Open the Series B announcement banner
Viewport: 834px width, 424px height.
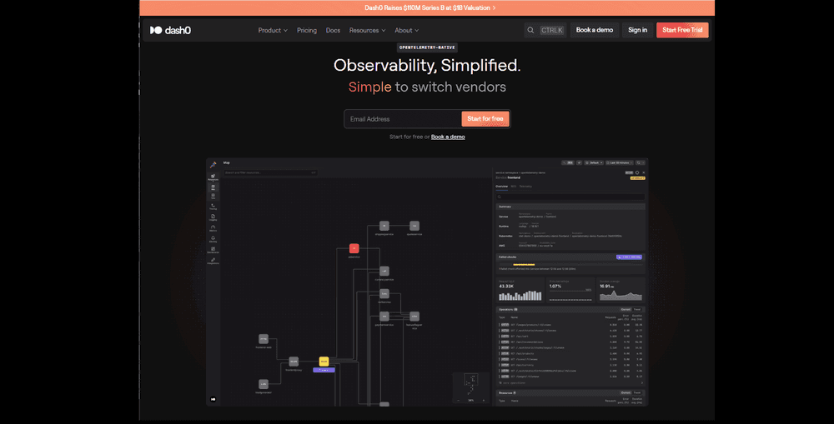pyautogui.click(x=430, y=7)
